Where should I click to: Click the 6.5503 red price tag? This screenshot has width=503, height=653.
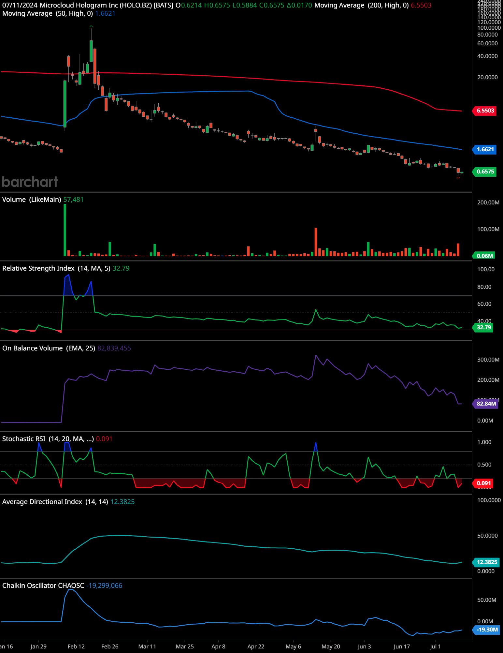click(484, 111)
